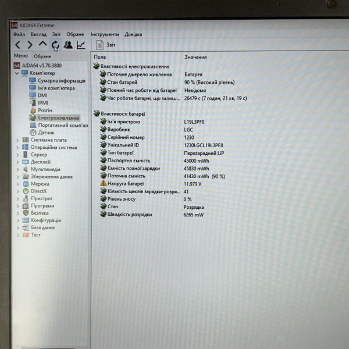Open the Обране menu in menu bar
The image size is (349, 349).
[x=75, y=34]
